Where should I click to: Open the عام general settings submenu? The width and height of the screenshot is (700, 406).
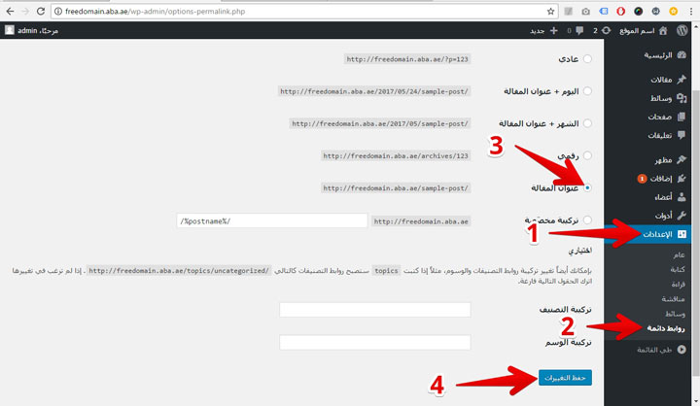tap(679, 254)
